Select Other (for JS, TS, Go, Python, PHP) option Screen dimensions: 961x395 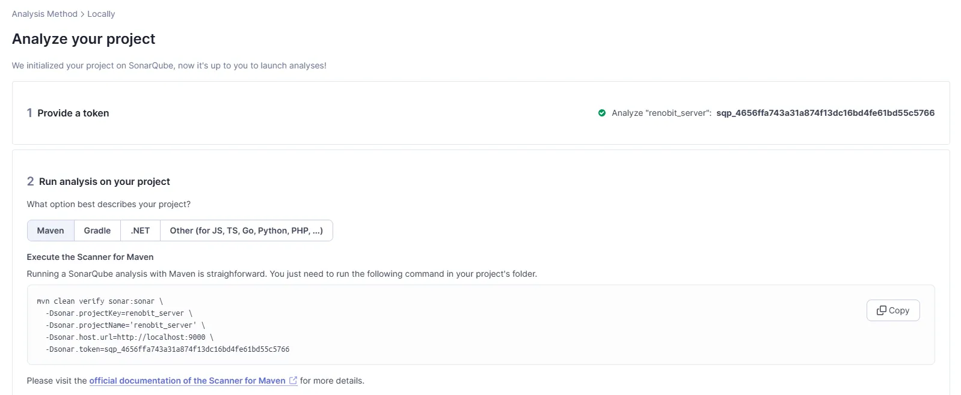click(246, 231)
